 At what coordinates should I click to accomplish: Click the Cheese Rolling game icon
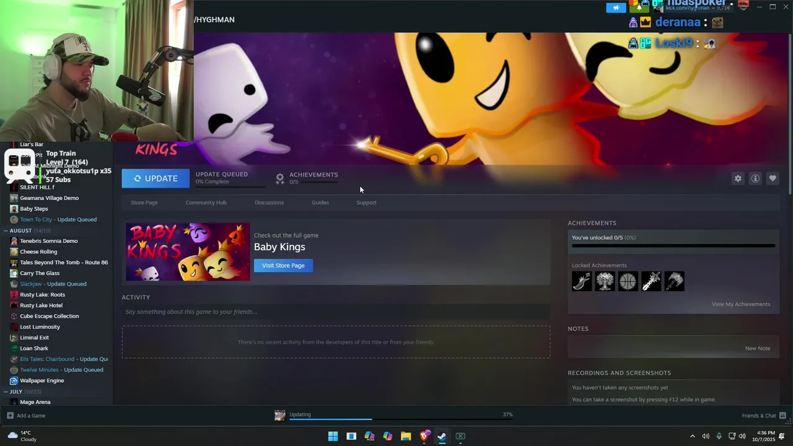tap(14, 251)
